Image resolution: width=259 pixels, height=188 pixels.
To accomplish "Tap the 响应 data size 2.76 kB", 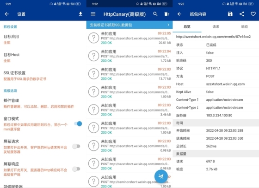I will 212,169.
